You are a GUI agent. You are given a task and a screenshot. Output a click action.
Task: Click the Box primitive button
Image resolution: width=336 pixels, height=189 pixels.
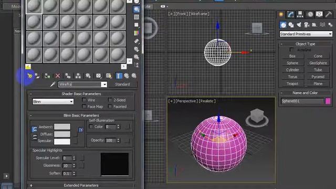click(292, 56)
